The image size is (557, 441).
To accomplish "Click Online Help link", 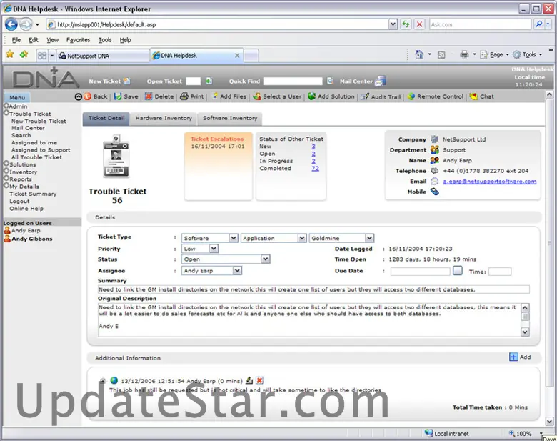I will [26, 209].
